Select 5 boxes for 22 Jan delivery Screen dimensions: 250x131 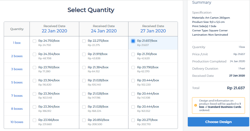coord(35,81)
